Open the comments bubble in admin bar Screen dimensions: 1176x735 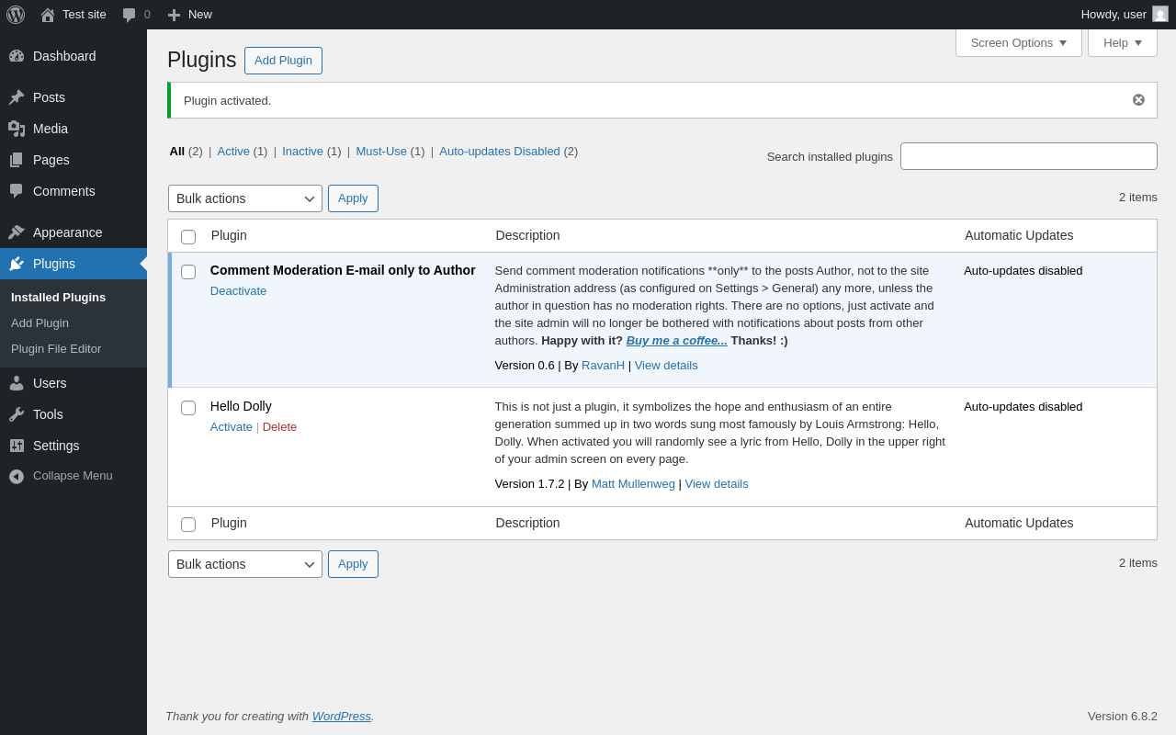130,15
